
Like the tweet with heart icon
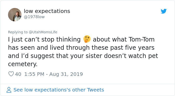(x=11, y=74)
